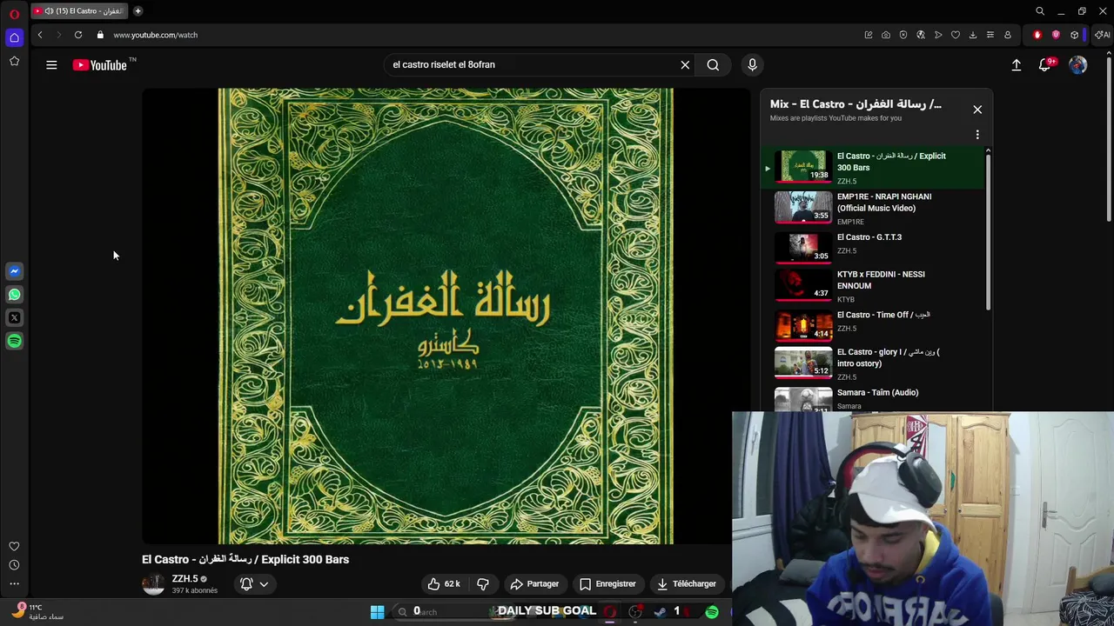Open the sidebar three-dots more options
The width and height of the screenshot is (1114, 626).
14,584
